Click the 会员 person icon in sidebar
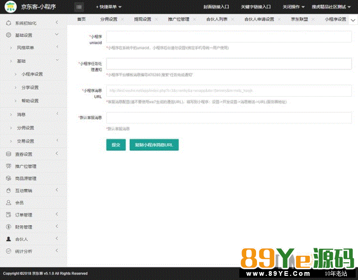The height and width of the screenshot is (280, 358). (x=8, y=203)
